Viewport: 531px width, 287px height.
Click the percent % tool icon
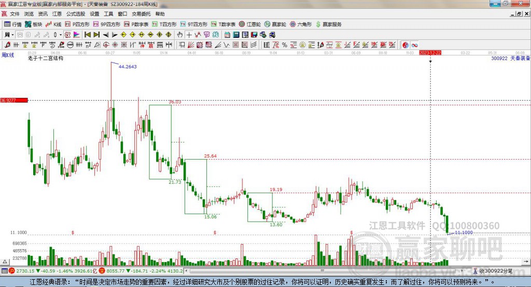tap(285, 45)
